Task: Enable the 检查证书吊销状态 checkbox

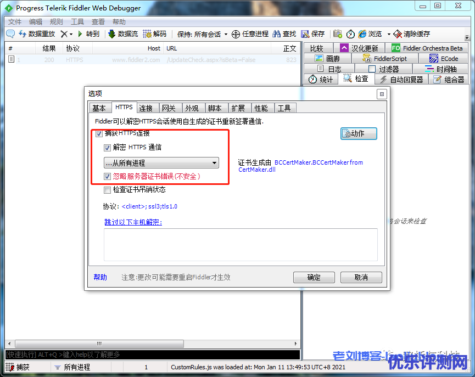Action: (108, 190)
